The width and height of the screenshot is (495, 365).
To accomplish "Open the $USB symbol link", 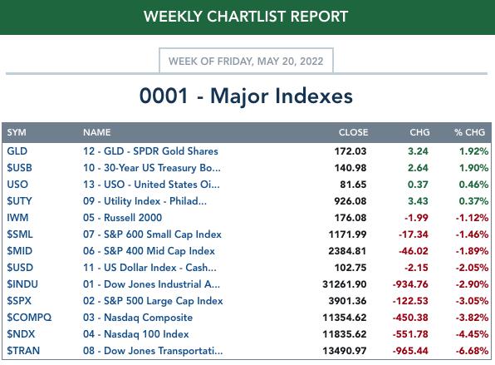I will pos(19,167).
